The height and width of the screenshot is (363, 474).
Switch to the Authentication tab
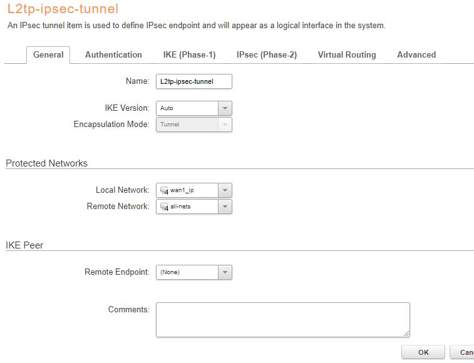(113, 55)
